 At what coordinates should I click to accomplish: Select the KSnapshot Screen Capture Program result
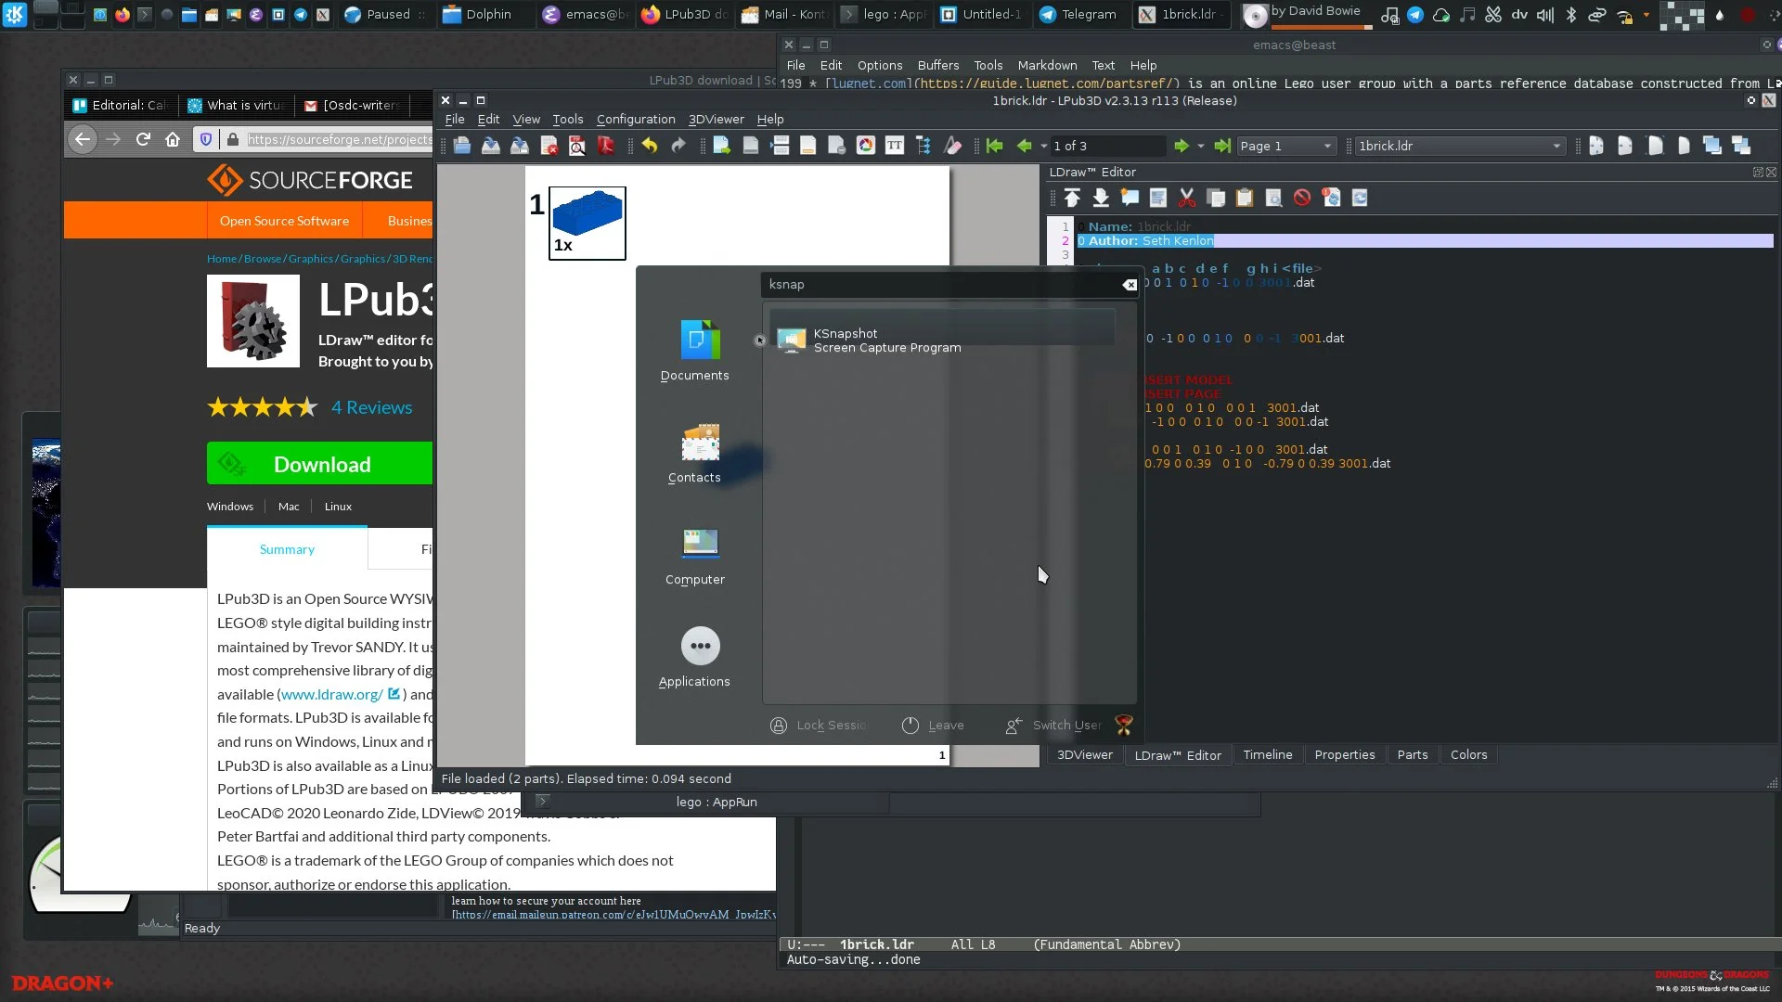point(939,340)
